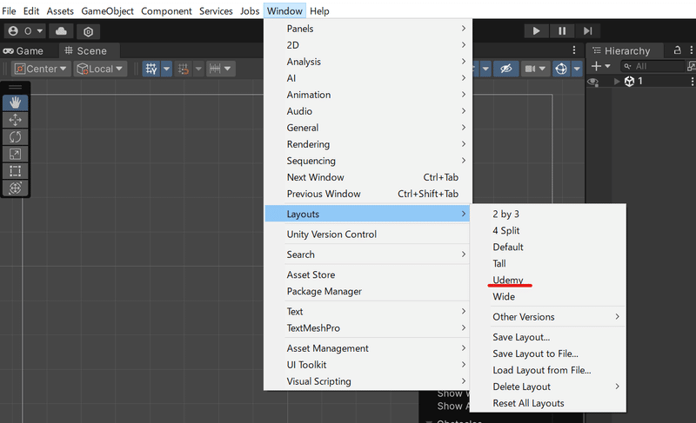Viewport: 696px width, 423px height.
Task: Start Play mode
Action: (x=536, y=31)
